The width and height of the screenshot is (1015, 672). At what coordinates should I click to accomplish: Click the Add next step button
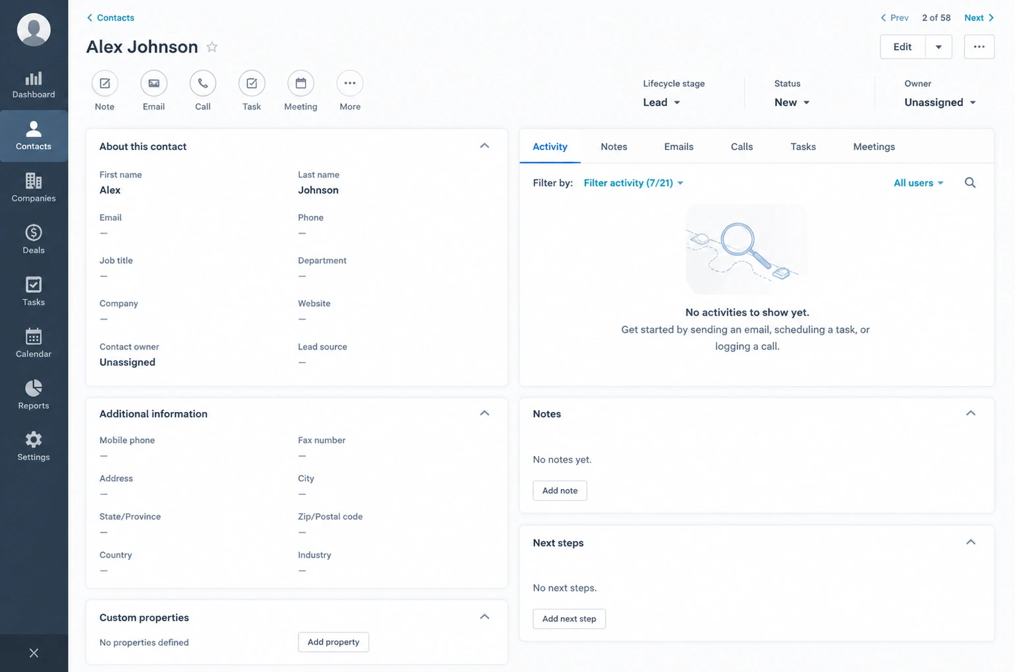tap(569, 619)
